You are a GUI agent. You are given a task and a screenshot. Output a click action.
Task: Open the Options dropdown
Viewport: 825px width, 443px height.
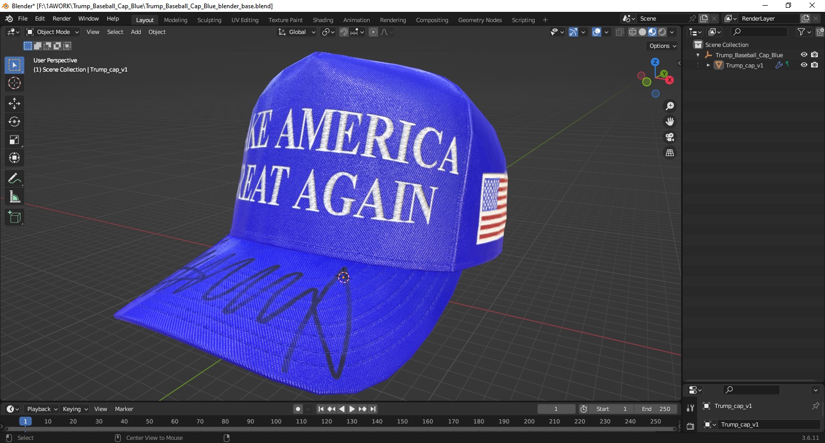coord(663,46)
